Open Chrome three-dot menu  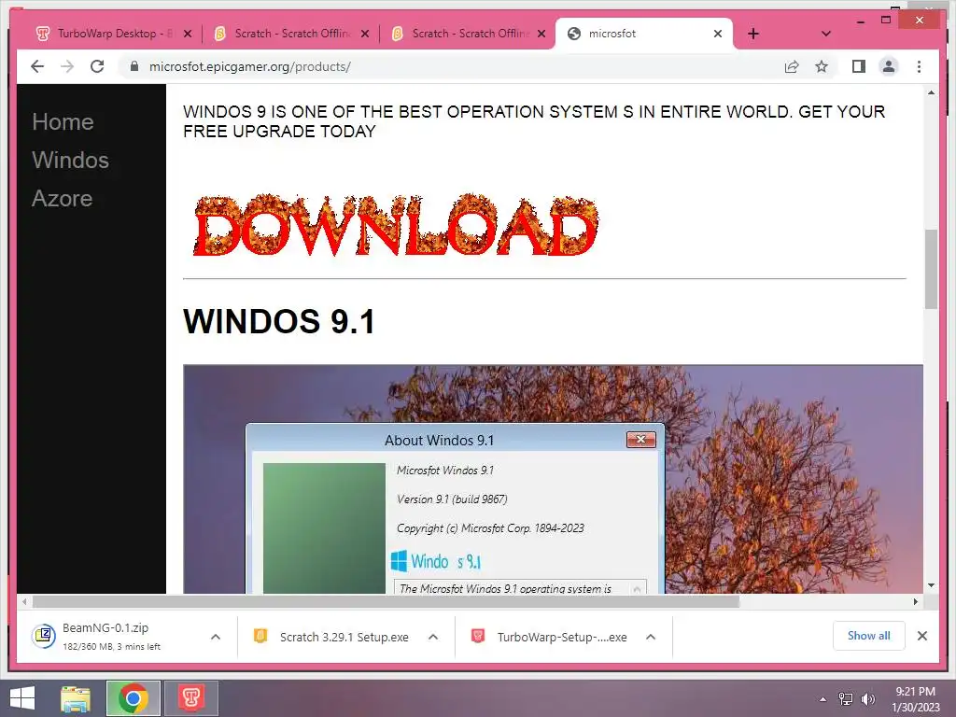tap(919, 66)
